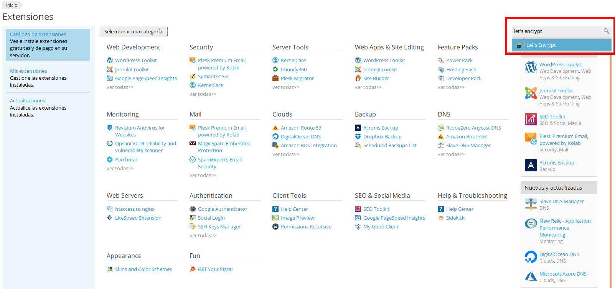Open Google PageSpeed Insights under Web Development

146,78
